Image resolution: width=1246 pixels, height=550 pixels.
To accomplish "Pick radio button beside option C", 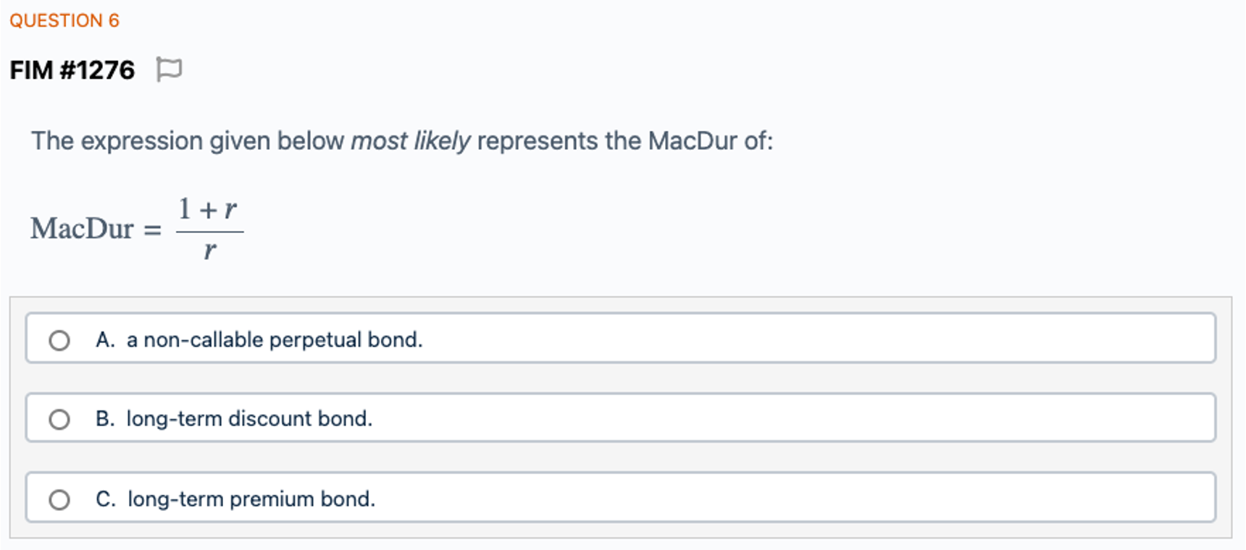I will pos(59,499).
